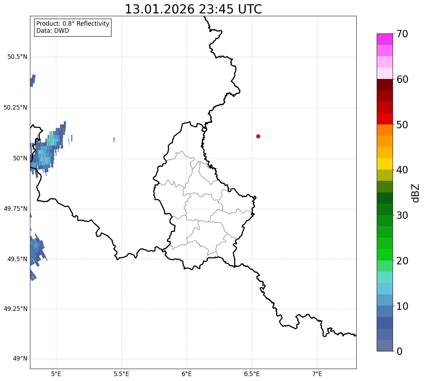This screenshot has width=424, height=381.
Task: Click the 'dBZ' colorbar axis label
Action: 416,193
